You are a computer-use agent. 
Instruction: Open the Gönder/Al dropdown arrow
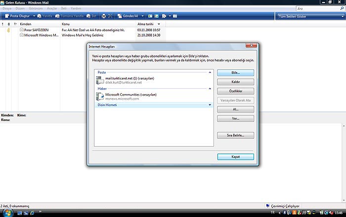[x=142, y=16]
